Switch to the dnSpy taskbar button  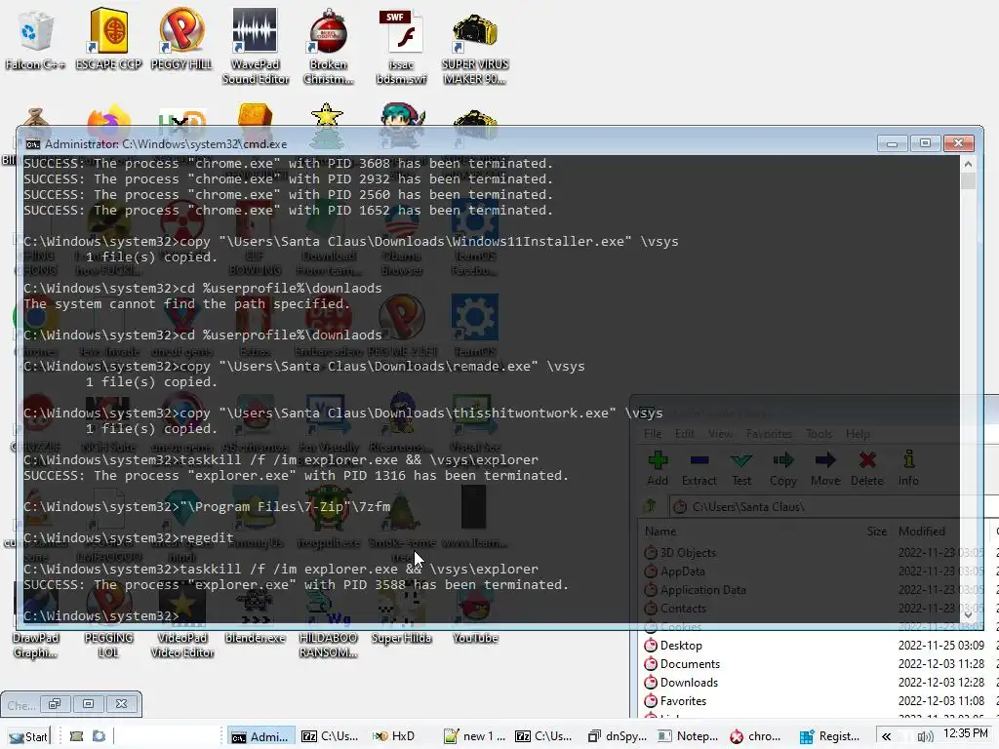[617, 736]
